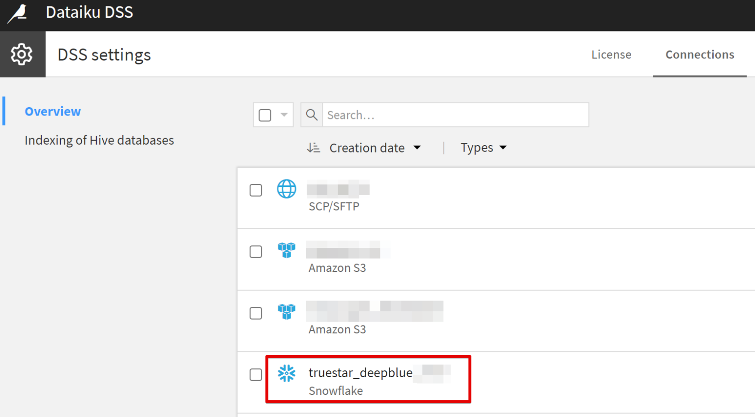Switch to the Connections tab
755x417 pixels.
[699, 55]
